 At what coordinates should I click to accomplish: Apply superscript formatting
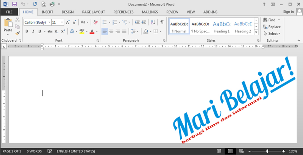[x=63, y=31]
